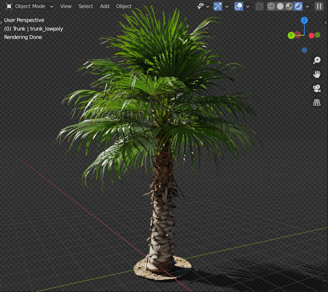Open the object type visibility dropdown arrow
This screenshot has width=328, height=292.
(x=208, y=6)
